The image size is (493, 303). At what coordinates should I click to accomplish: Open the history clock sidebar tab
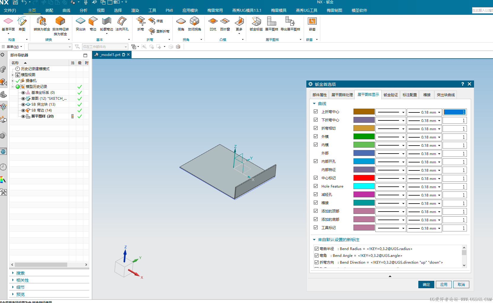tap(3, 167)
